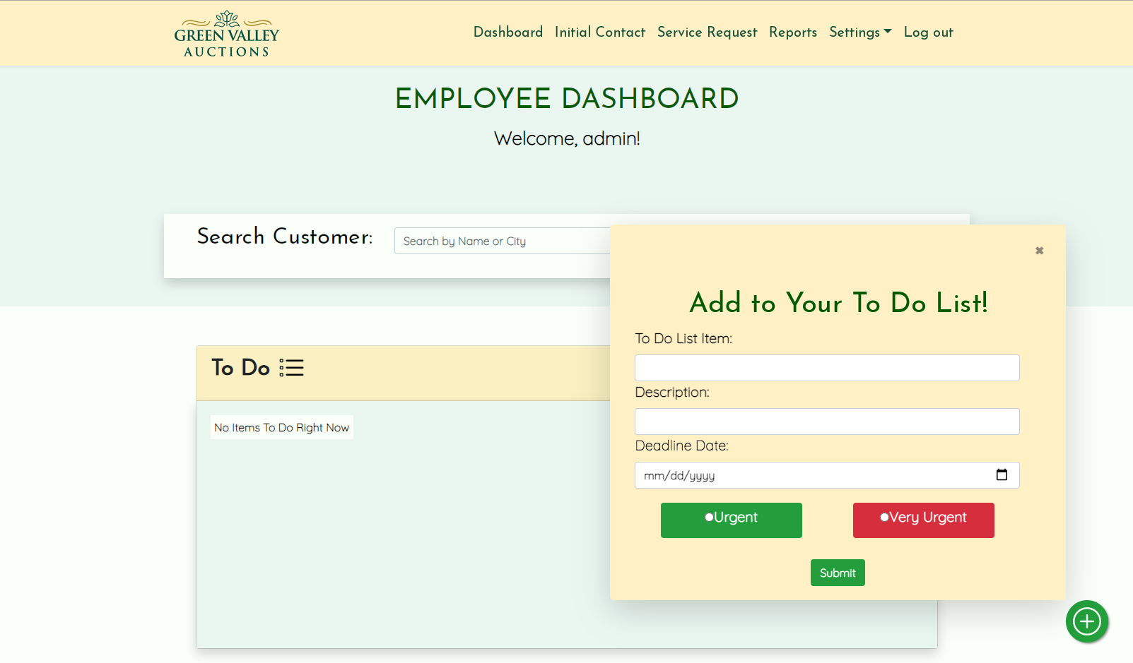Click the To Do panel heading
The height and width of the screenshot is (663, 1133).
(x=241, y=368)
